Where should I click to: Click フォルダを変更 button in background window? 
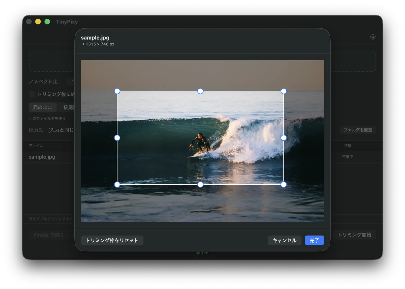click(358, 130)
